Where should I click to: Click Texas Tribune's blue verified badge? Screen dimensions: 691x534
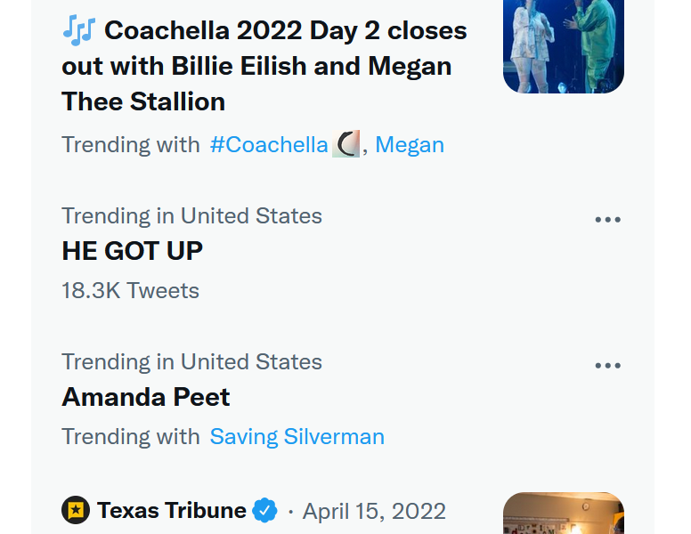tap(264, 511)
